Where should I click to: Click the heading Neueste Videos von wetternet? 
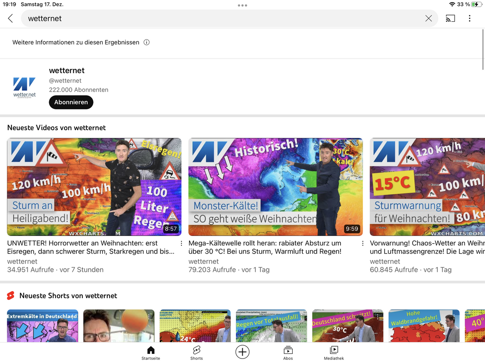(x=57, y=128)
